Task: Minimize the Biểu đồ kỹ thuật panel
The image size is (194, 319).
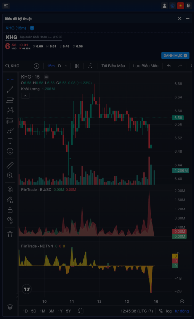Action: (188, 19)
